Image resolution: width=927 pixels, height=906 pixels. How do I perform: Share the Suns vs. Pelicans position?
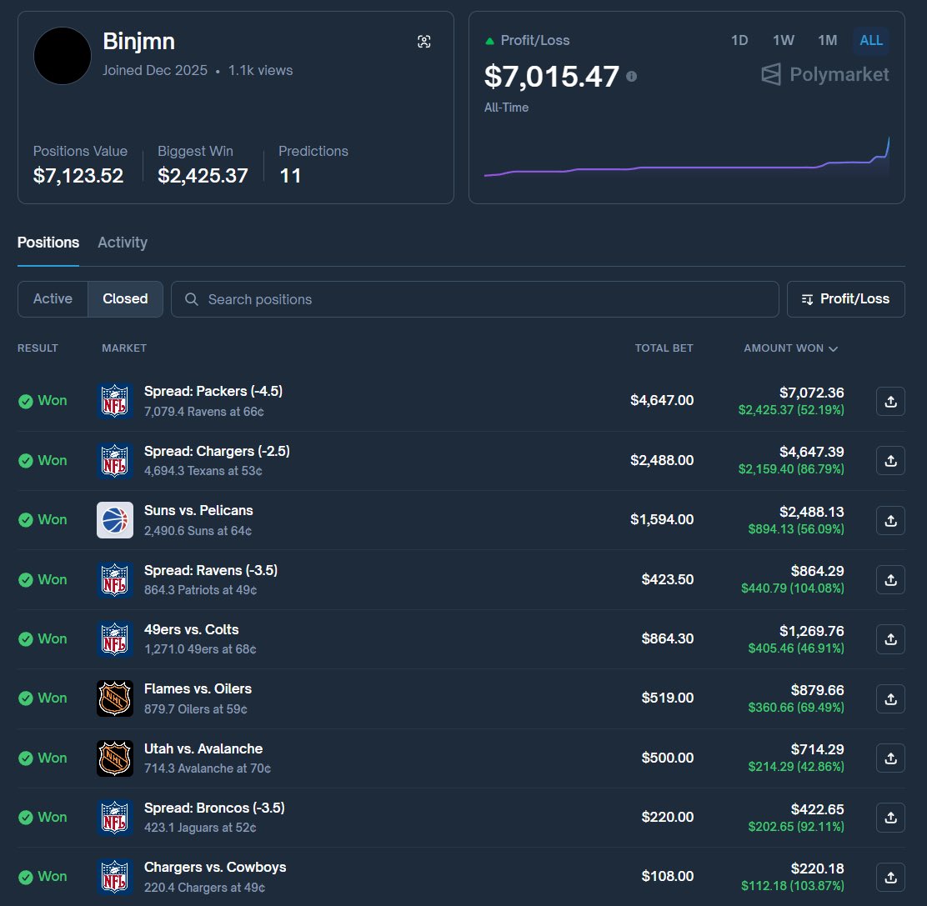click(890, 520)
